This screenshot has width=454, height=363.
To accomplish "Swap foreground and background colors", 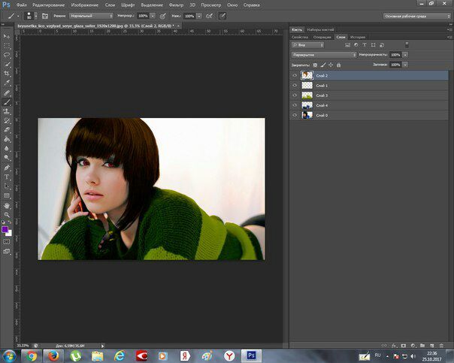I will tap(10, 222).
